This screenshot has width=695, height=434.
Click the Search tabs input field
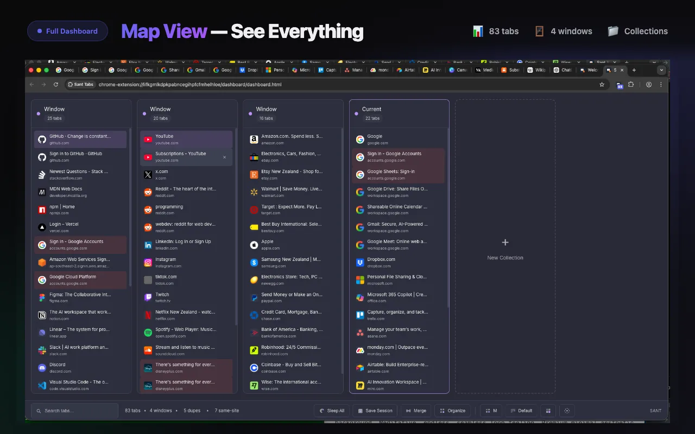74,411
